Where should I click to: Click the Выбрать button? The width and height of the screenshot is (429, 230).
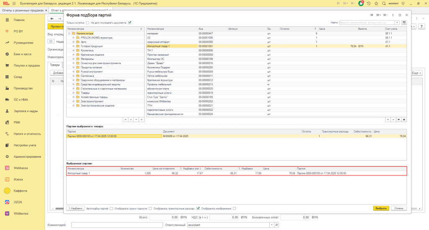coord(381,208)
